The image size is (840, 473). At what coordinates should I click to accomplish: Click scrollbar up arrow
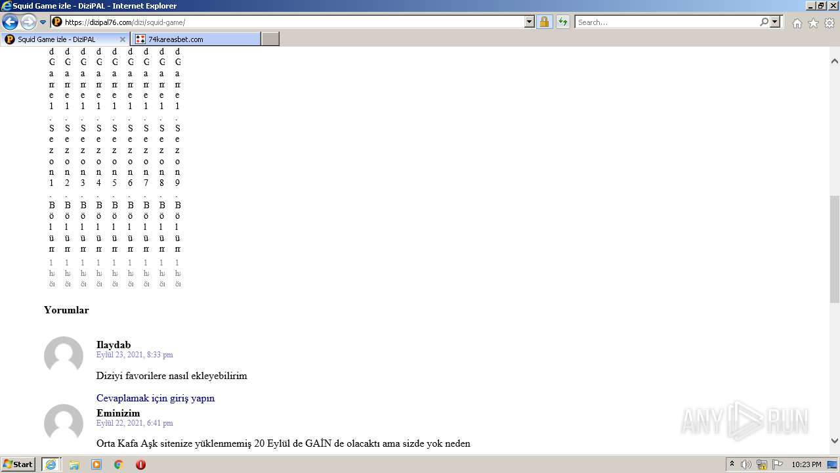coord(834,61)
